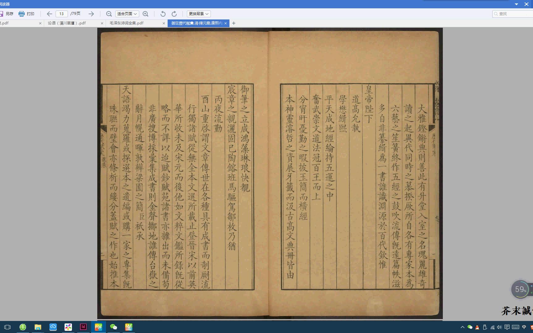This screenshot has height=333, width=533.
Task: Open the 适合页面 zoom dropdown
Action: (x=127, y=14)
